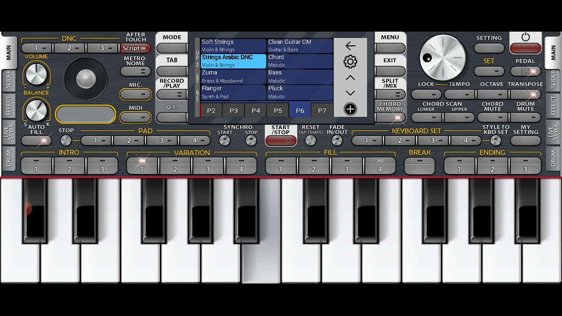562x316 pixels.
Task: Click the pad STOP round button
Action: (66, 140)
